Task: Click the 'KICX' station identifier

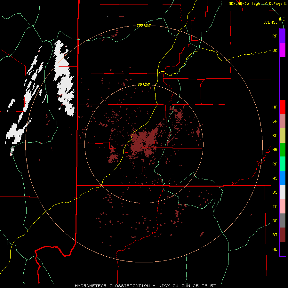Action: click(x=164, y=286)
